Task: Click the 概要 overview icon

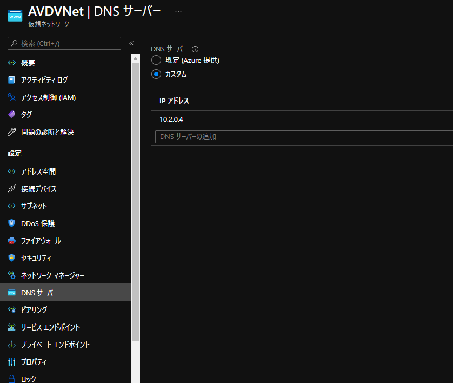Action: coord(11,62)
